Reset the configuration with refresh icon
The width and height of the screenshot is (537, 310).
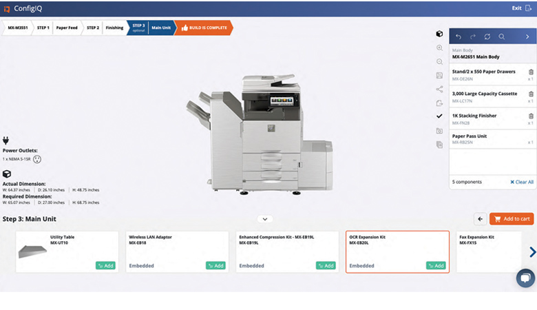(487, 37)
